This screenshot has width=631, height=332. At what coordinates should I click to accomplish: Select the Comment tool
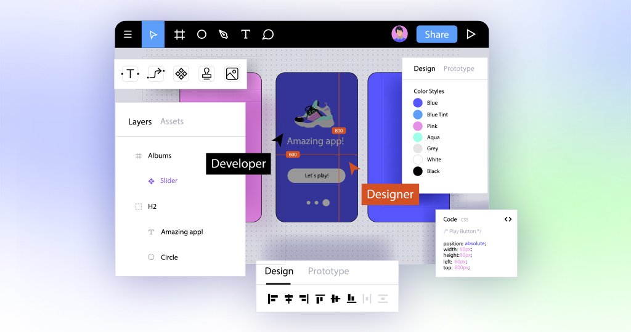pyautogui.click(x=267, y=34)
